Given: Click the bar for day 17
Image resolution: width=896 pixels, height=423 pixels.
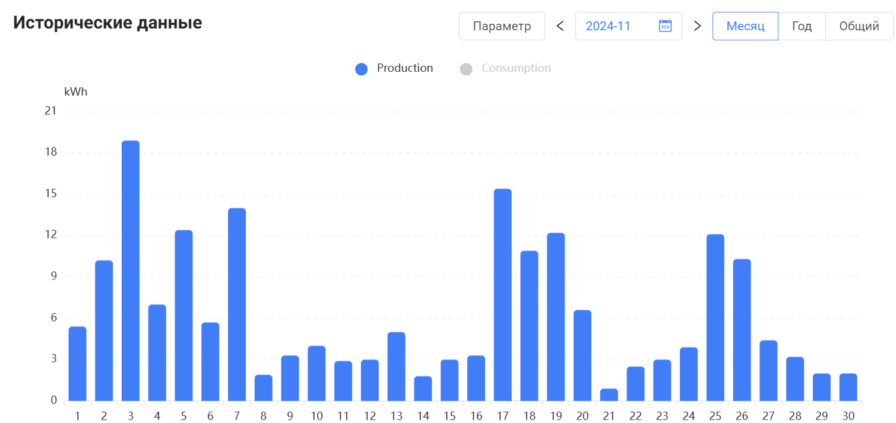Looking at the screenshot, I should coord(503,295).
